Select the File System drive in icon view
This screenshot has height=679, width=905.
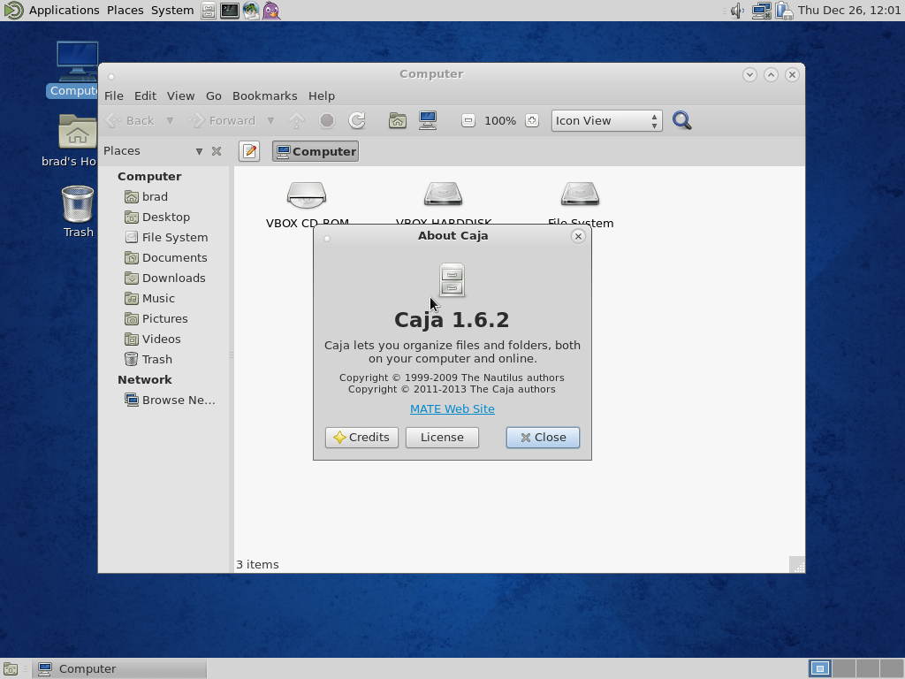pyautogui.click(x=580, y=195)
